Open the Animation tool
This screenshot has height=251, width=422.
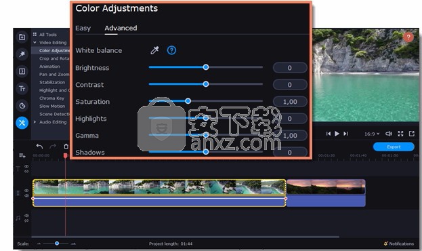click(49, 66)
